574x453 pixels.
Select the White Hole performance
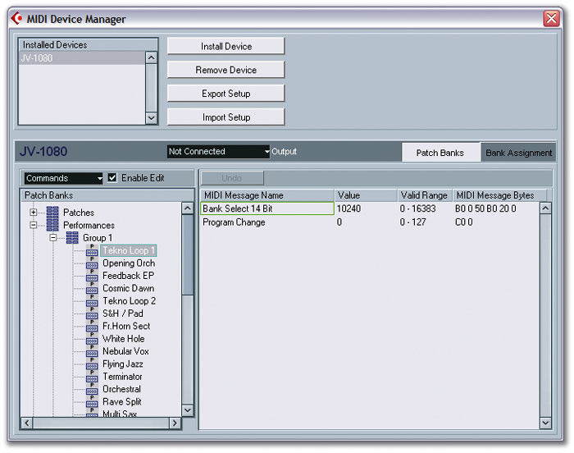(123, 339)
